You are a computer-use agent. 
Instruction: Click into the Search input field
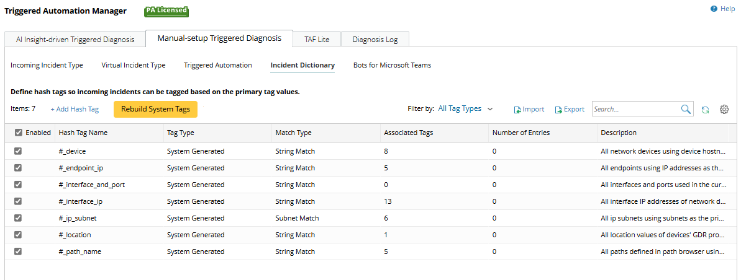[x=635, y=109]
